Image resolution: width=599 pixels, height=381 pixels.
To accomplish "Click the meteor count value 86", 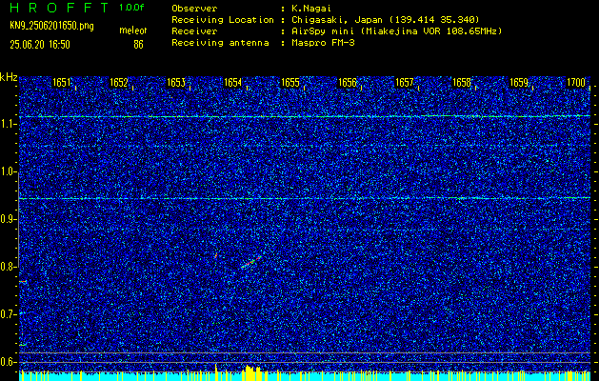I will click(138, 45).
